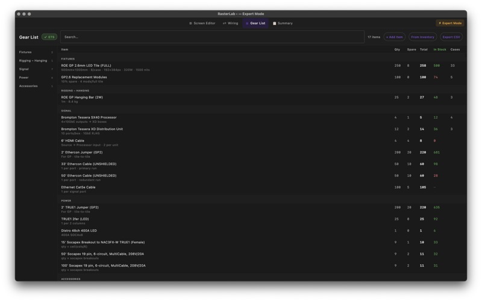
Task: Click In Stock value 74 for Replacement Modules
Action: [x=436, y=78]
